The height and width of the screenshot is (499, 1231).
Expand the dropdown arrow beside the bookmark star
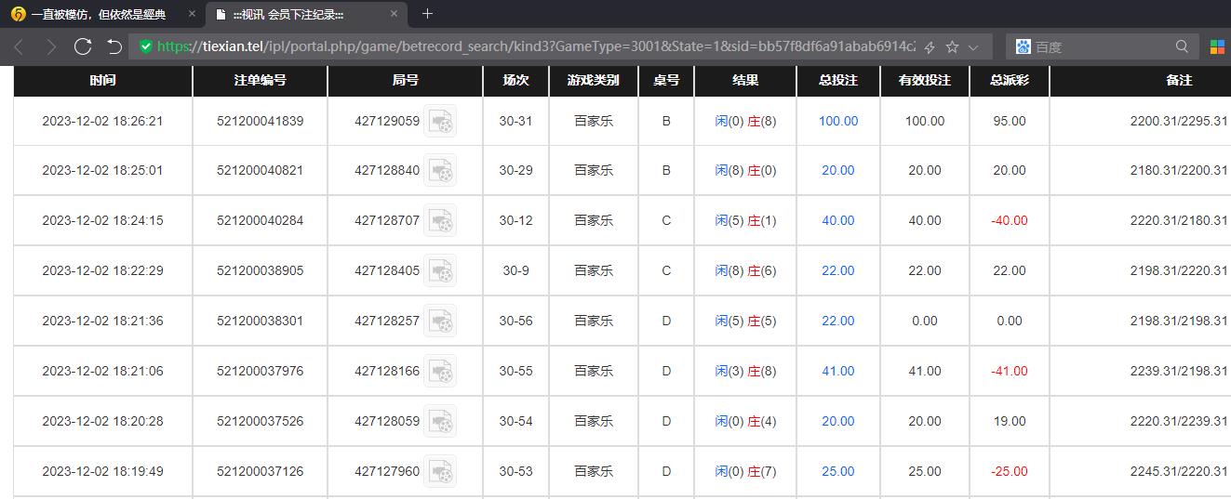click(973, 46)
